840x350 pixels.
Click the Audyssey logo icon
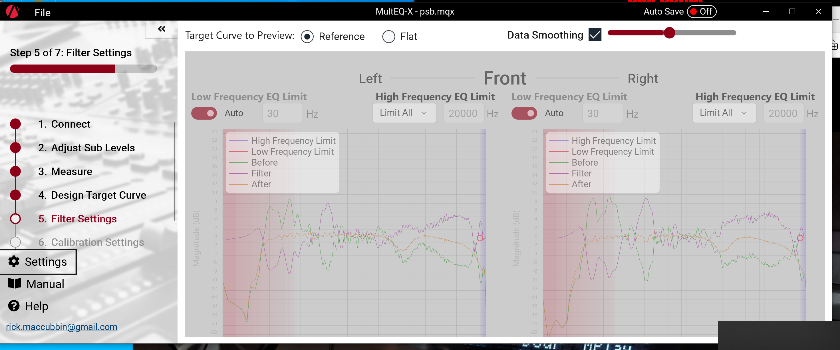(13, 12)
